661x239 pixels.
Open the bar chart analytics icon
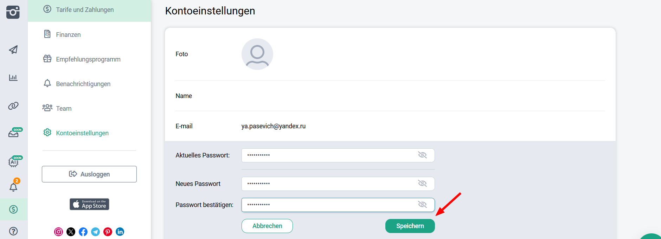point(13,78)
